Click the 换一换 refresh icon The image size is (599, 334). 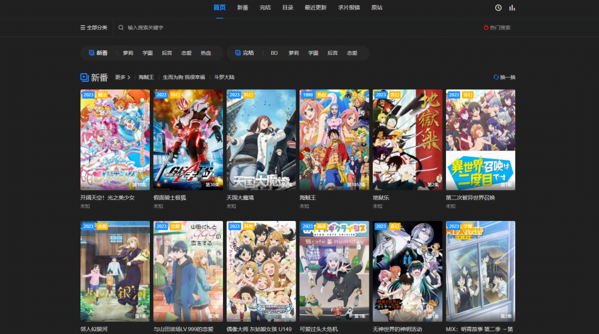coord(496,77)
